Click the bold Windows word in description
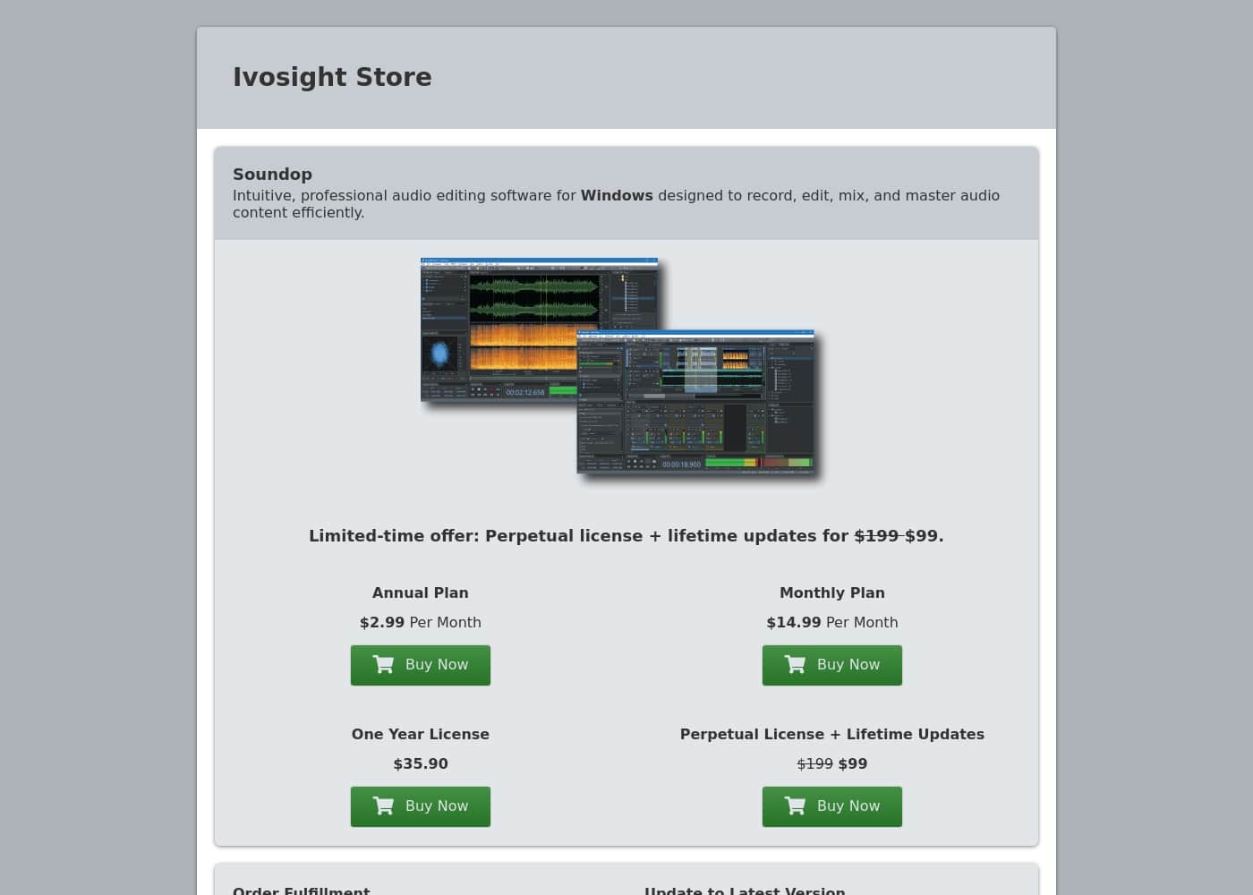Screen dimensions: 1253x895 coord(617,195)
